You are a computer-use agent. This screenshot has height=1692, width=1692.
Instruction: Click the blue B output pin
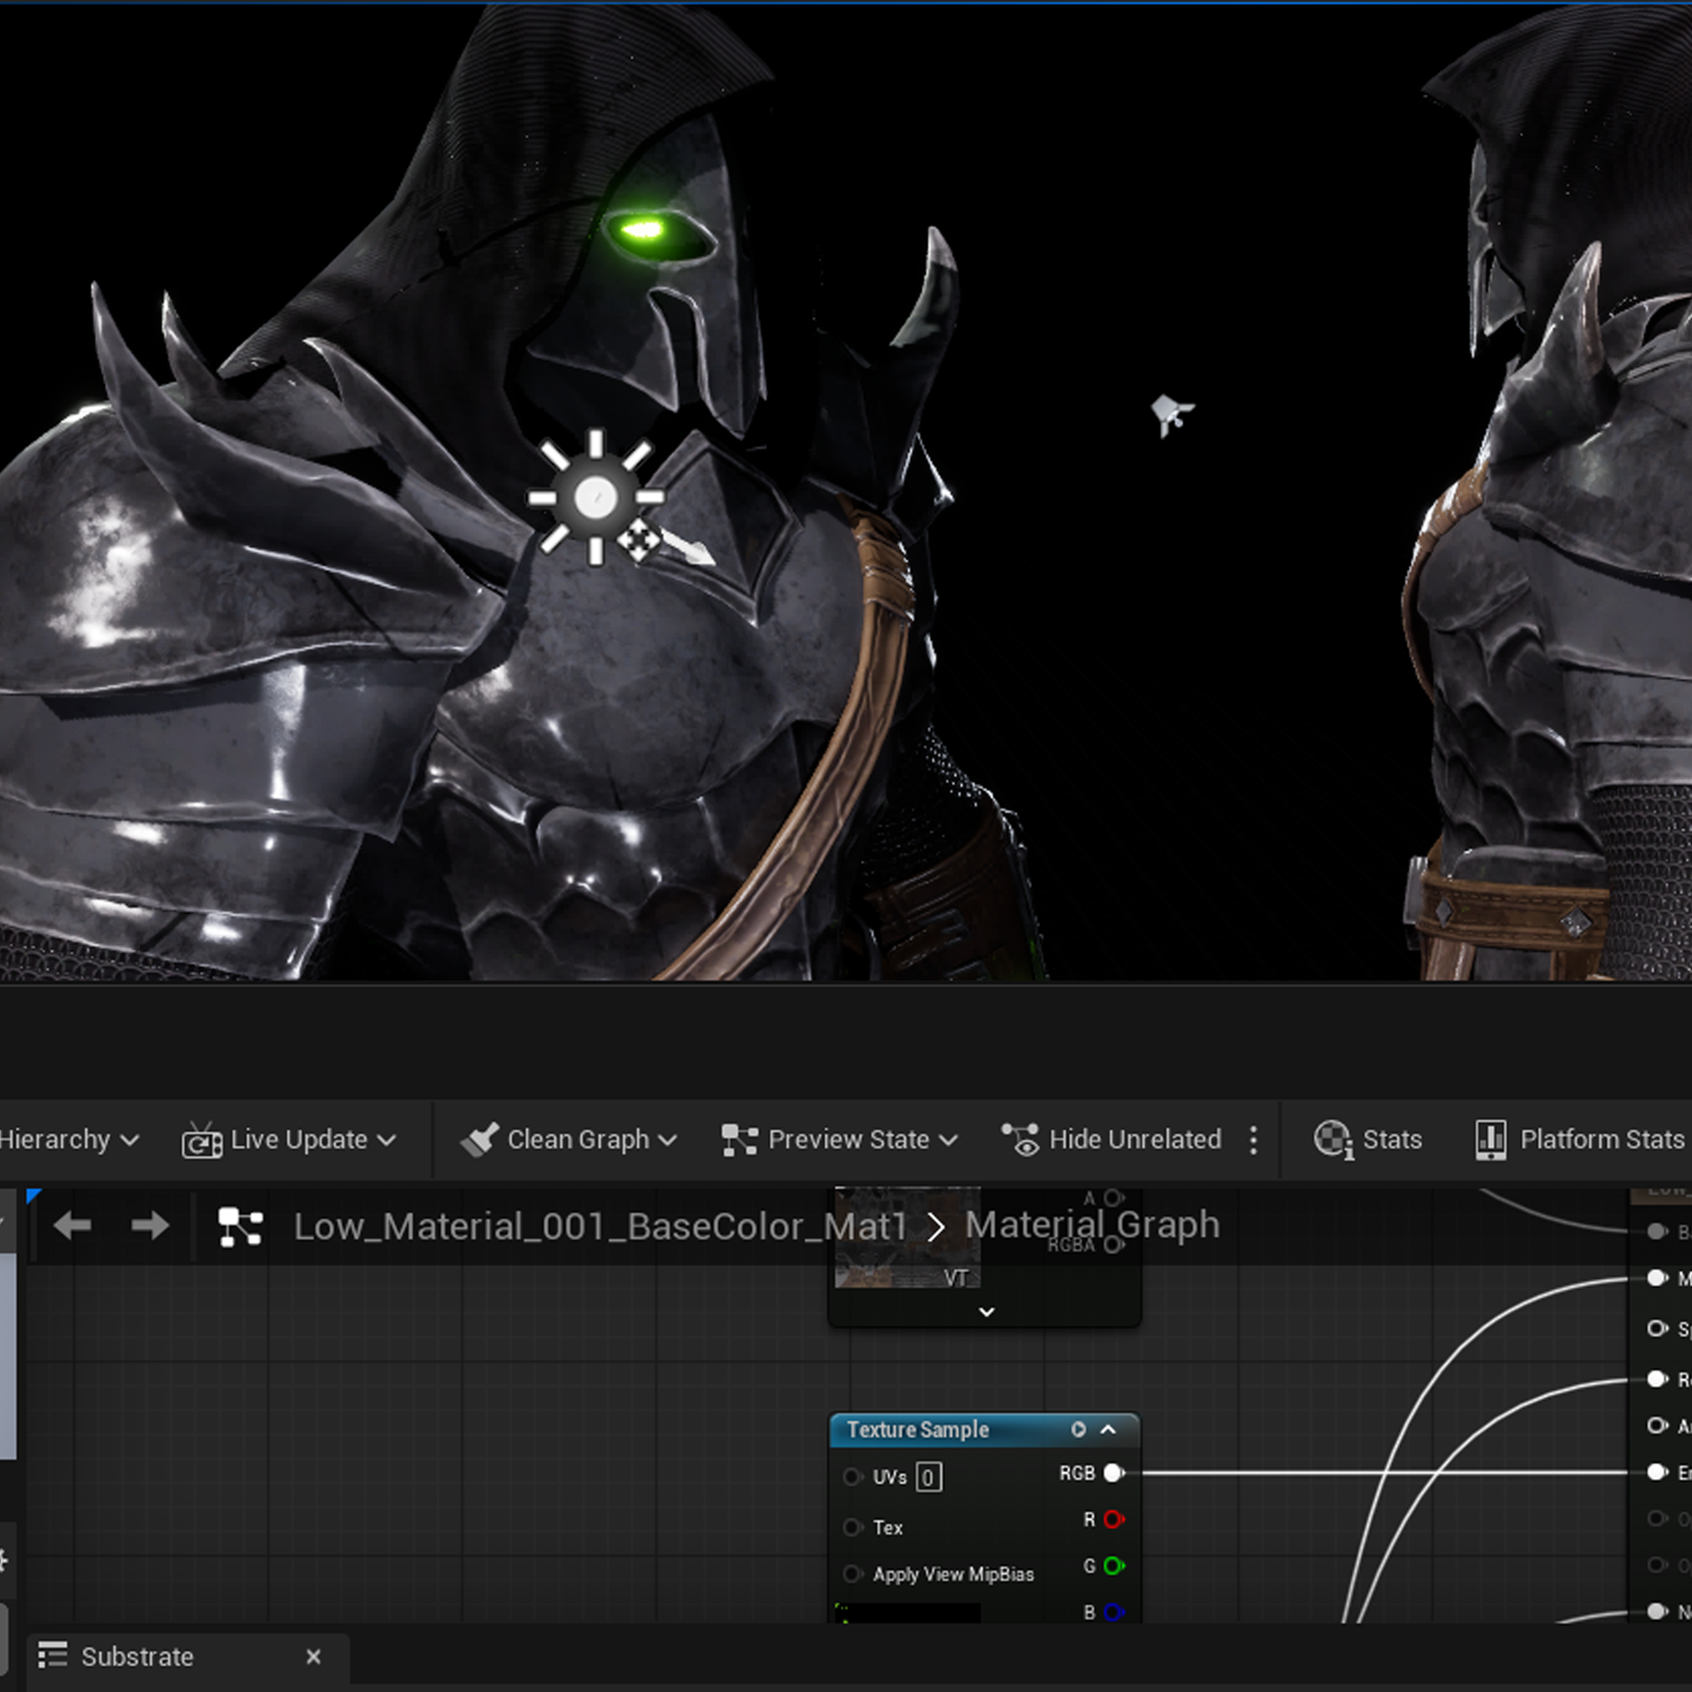tap(1114, 1613)
